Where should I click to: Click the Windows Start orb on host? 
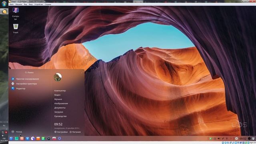click(4, 4)
